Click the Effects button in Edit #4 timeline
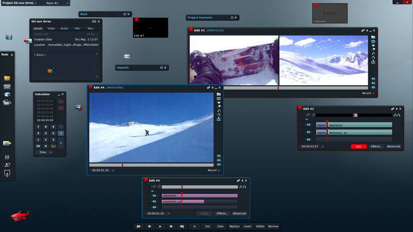Viewport: 413px width, 232px height. point(222,213)
